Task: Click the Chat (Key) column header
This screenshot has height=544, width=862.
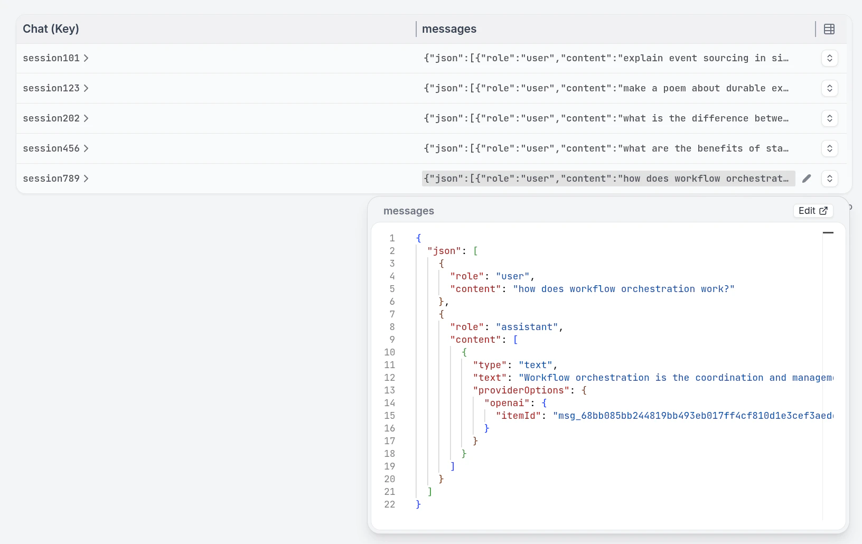Action: [x=51, y=29]
